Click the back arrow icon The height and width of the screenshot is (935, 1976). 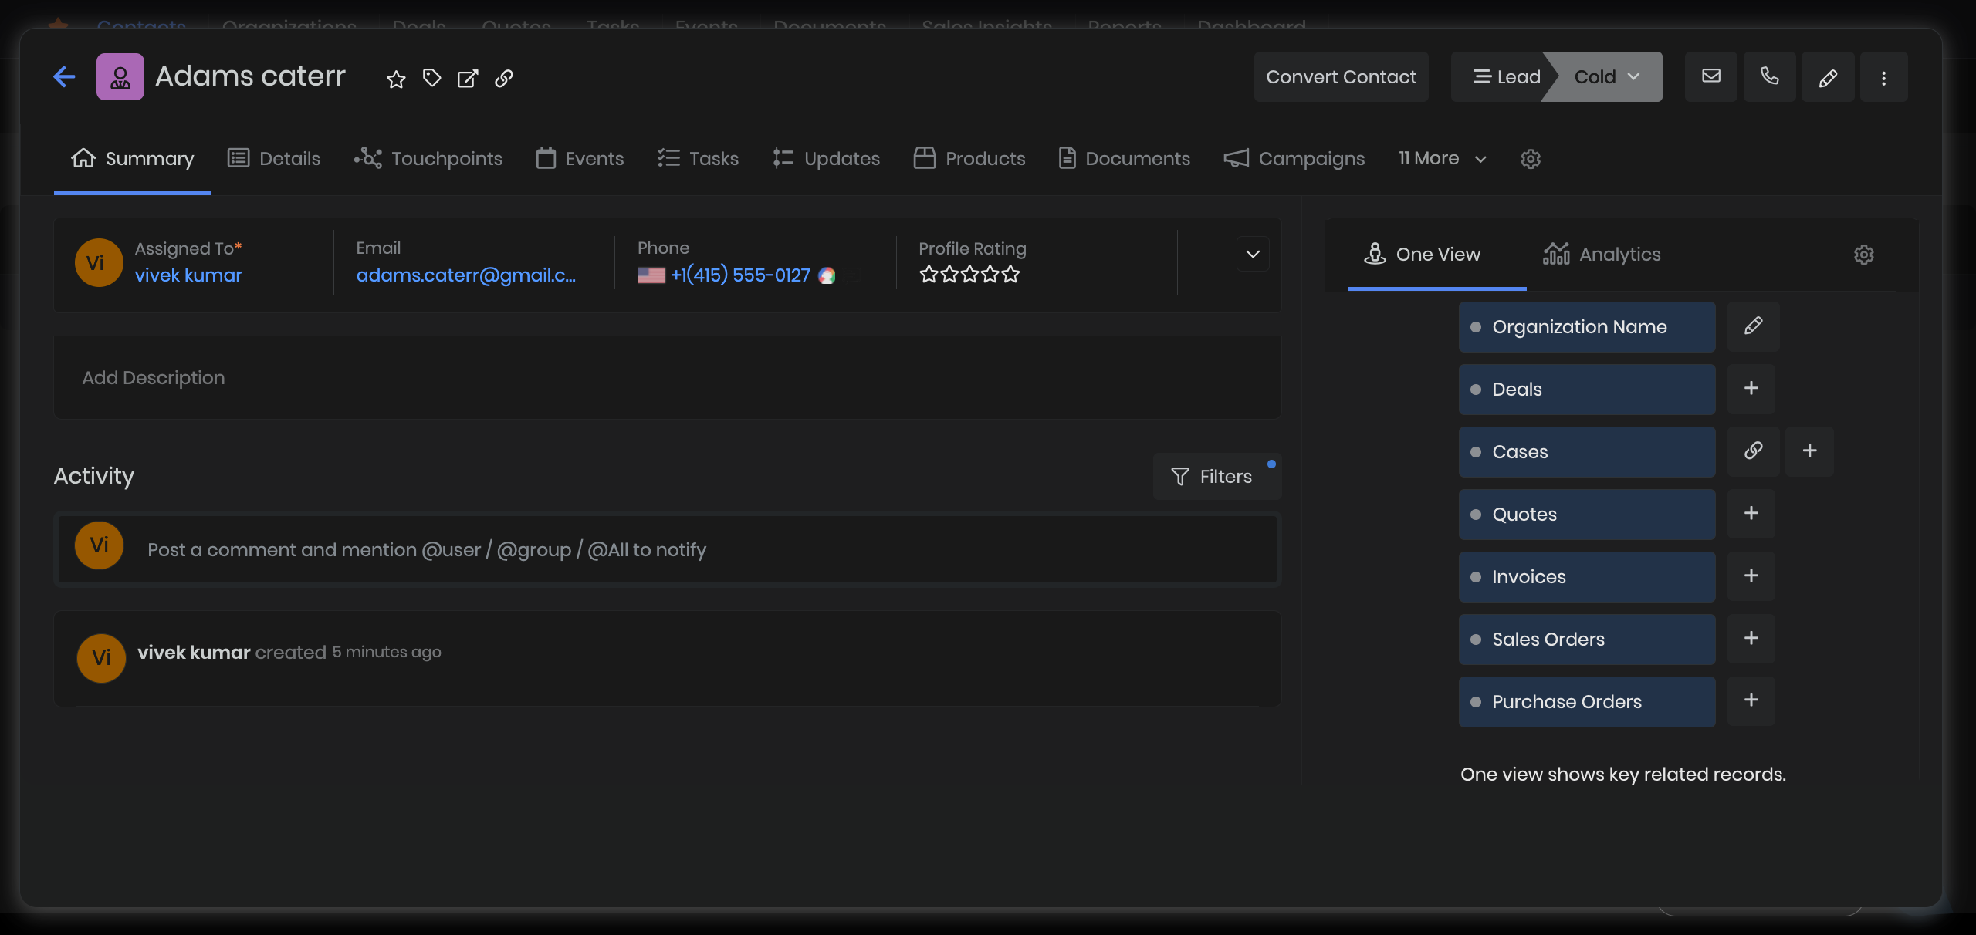coord(64,76)
